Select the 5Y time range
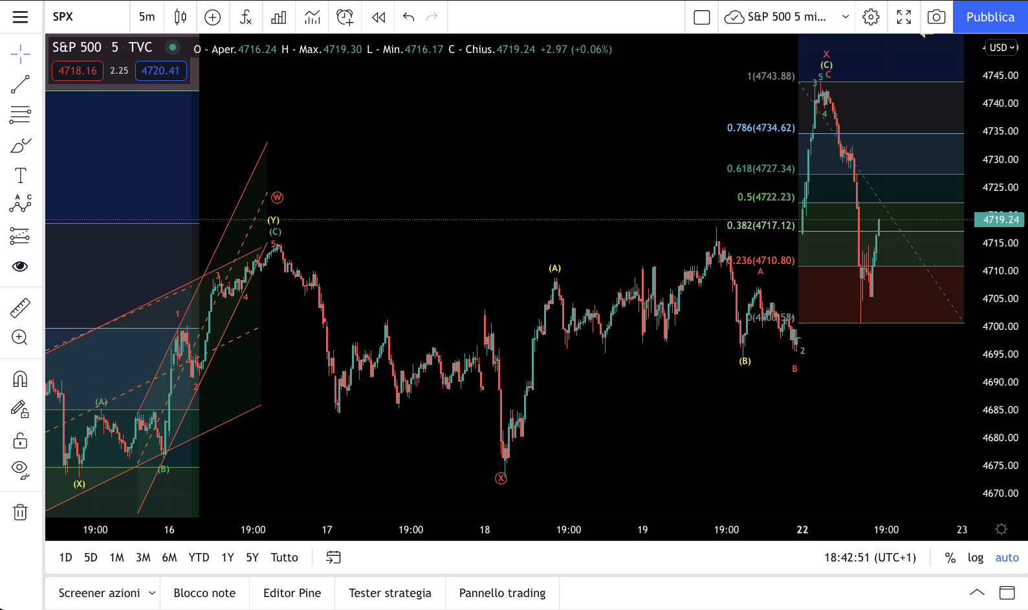The image size is (1028, 610). [x=252, y=558]
